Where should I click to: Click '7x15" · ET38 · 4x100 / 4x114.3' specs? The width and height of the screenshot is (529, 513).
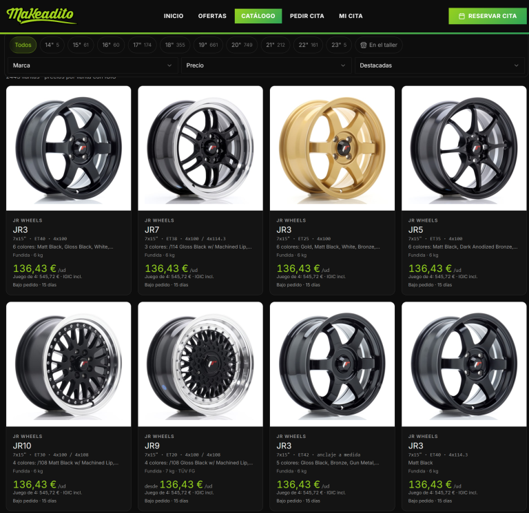[x=185, y=239]
